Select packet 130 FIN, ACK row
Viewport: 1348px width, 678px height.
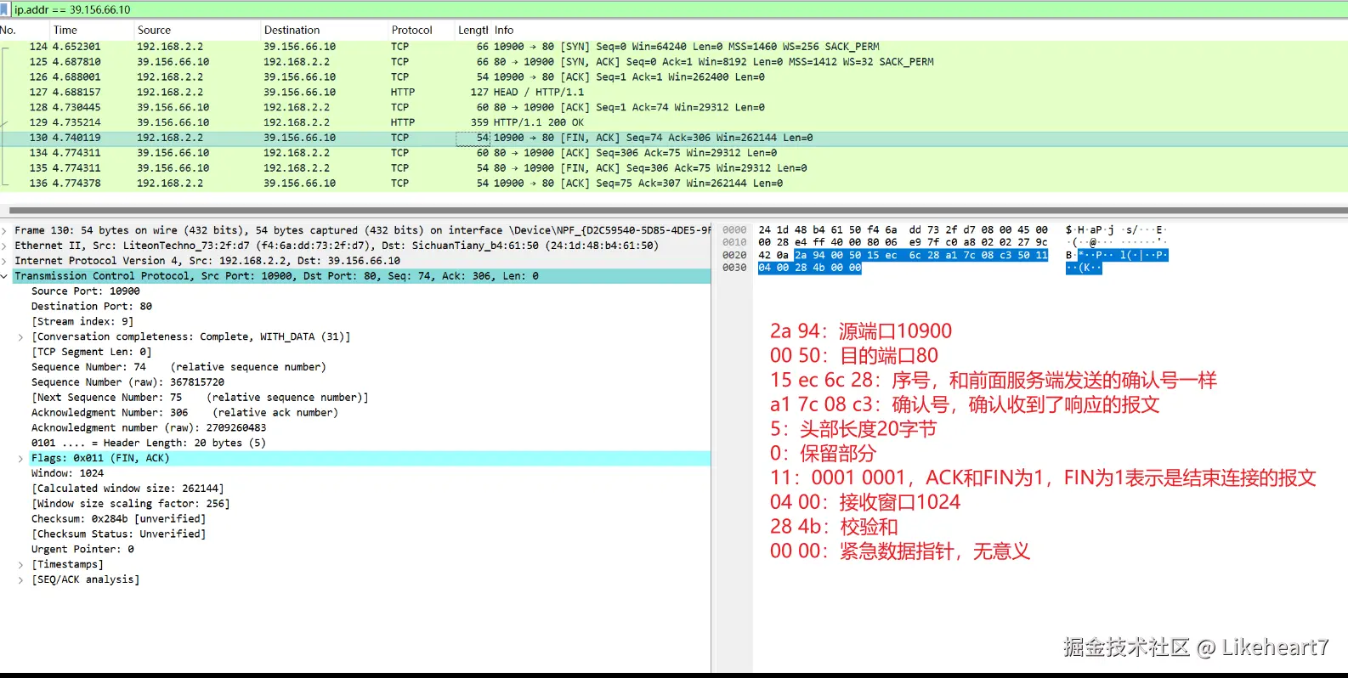[x=674, y=138]
